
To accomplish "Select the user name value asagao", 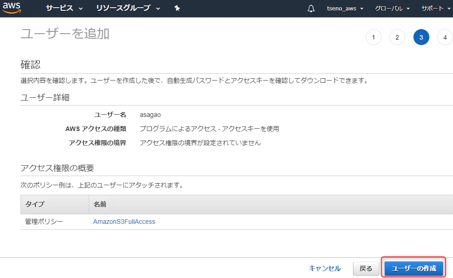I will click(x=150, y=115).
